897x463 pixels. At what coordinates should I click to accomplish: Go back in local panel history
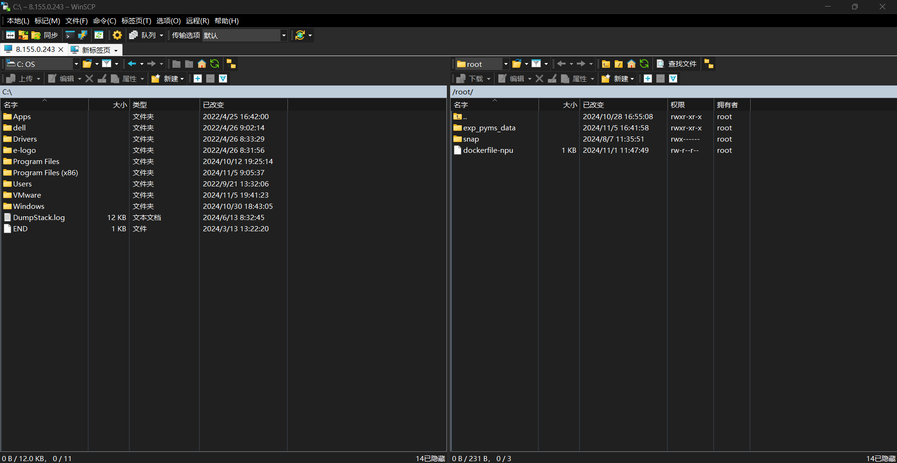[132, 64]
